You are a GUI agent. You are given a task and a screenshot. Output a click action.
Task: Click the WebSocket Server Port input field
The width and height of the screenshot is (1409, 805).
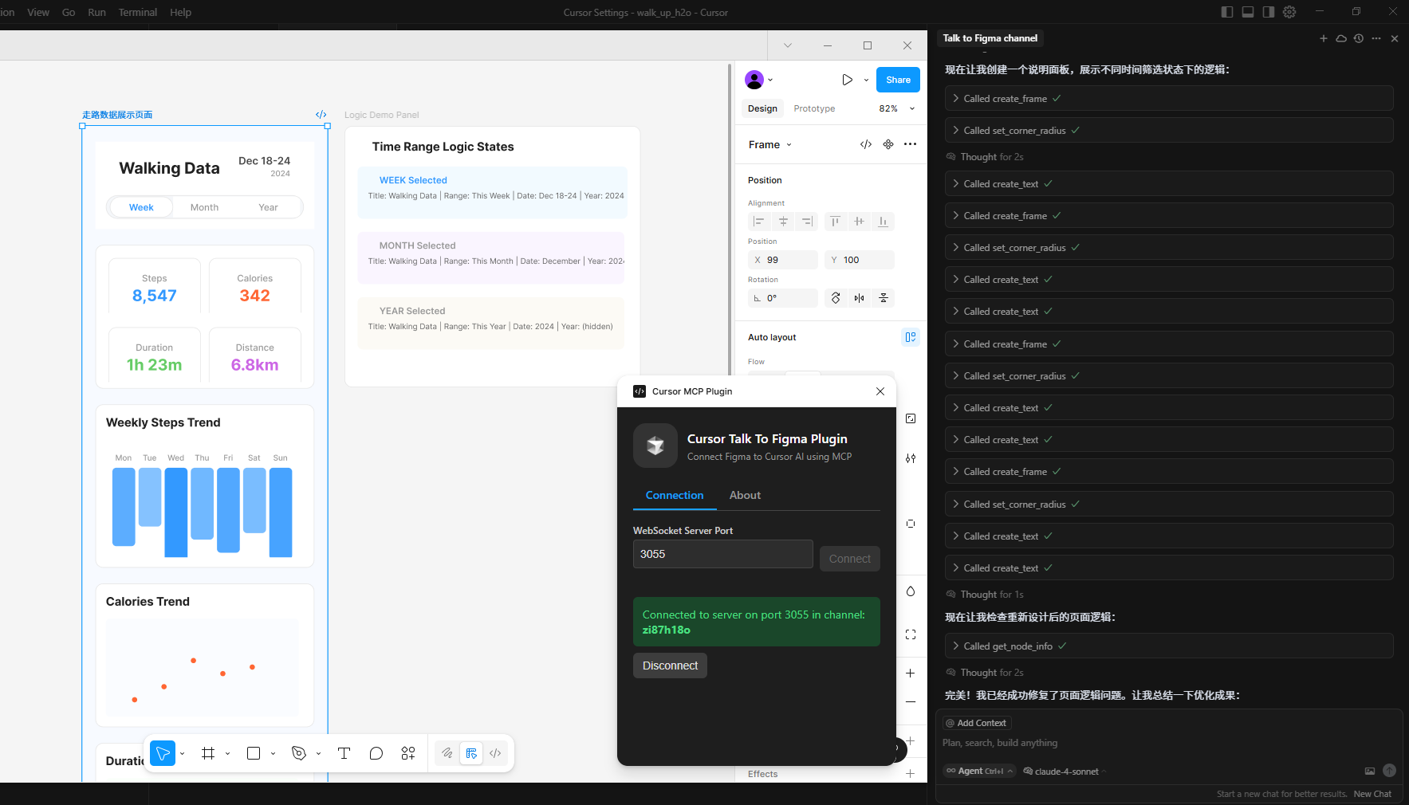tap(722, 553)
